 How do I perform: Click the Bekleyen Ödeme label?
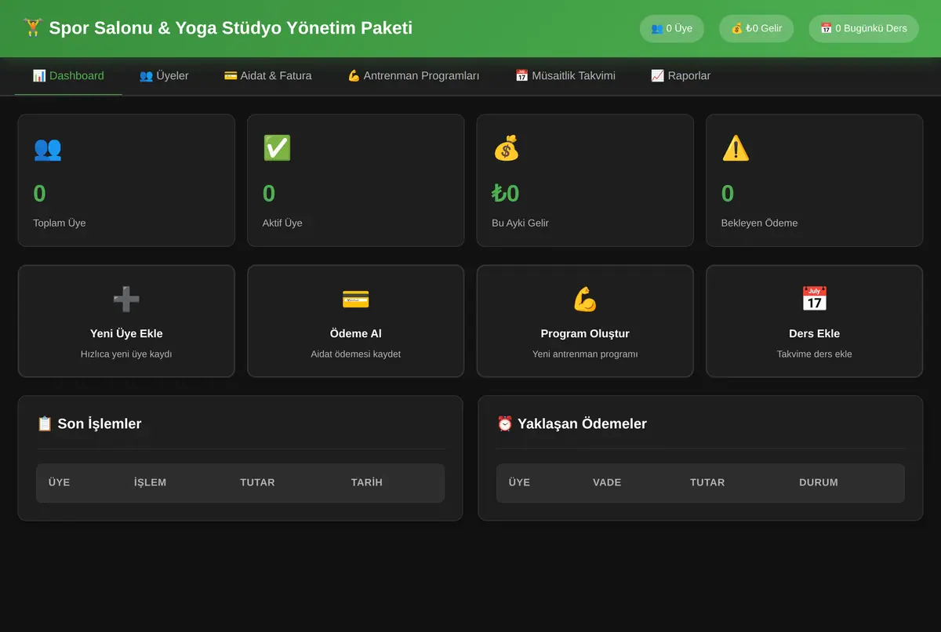pos(759,223)
